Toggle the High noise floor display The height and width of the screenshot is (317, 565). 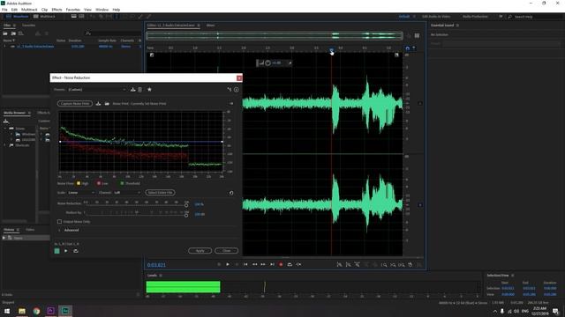pos(79,183)
